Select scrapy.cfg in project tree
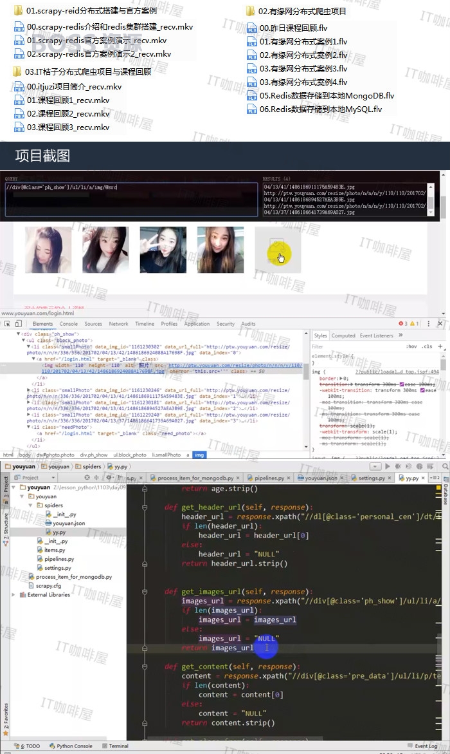The image size is (450, 754). [48, 586]
